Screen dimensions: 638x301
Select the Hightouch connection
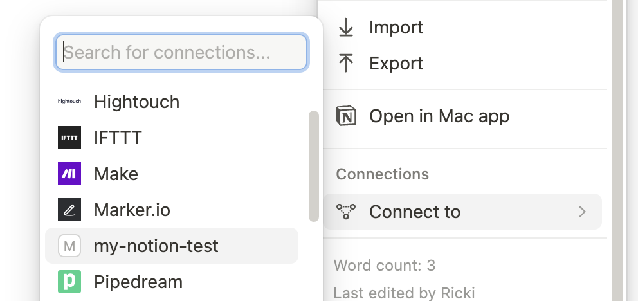coord(136,102)
